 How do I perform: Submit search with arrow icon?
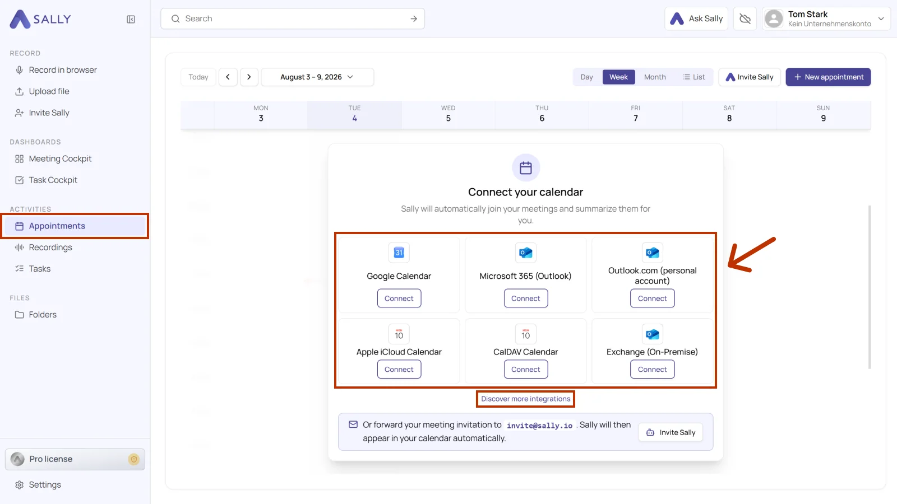tap(414, 18)
